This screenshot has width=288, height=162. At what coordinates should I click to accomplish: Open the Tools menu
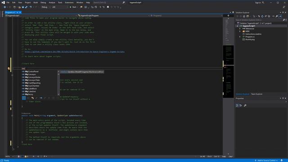(x=60, y=3)
